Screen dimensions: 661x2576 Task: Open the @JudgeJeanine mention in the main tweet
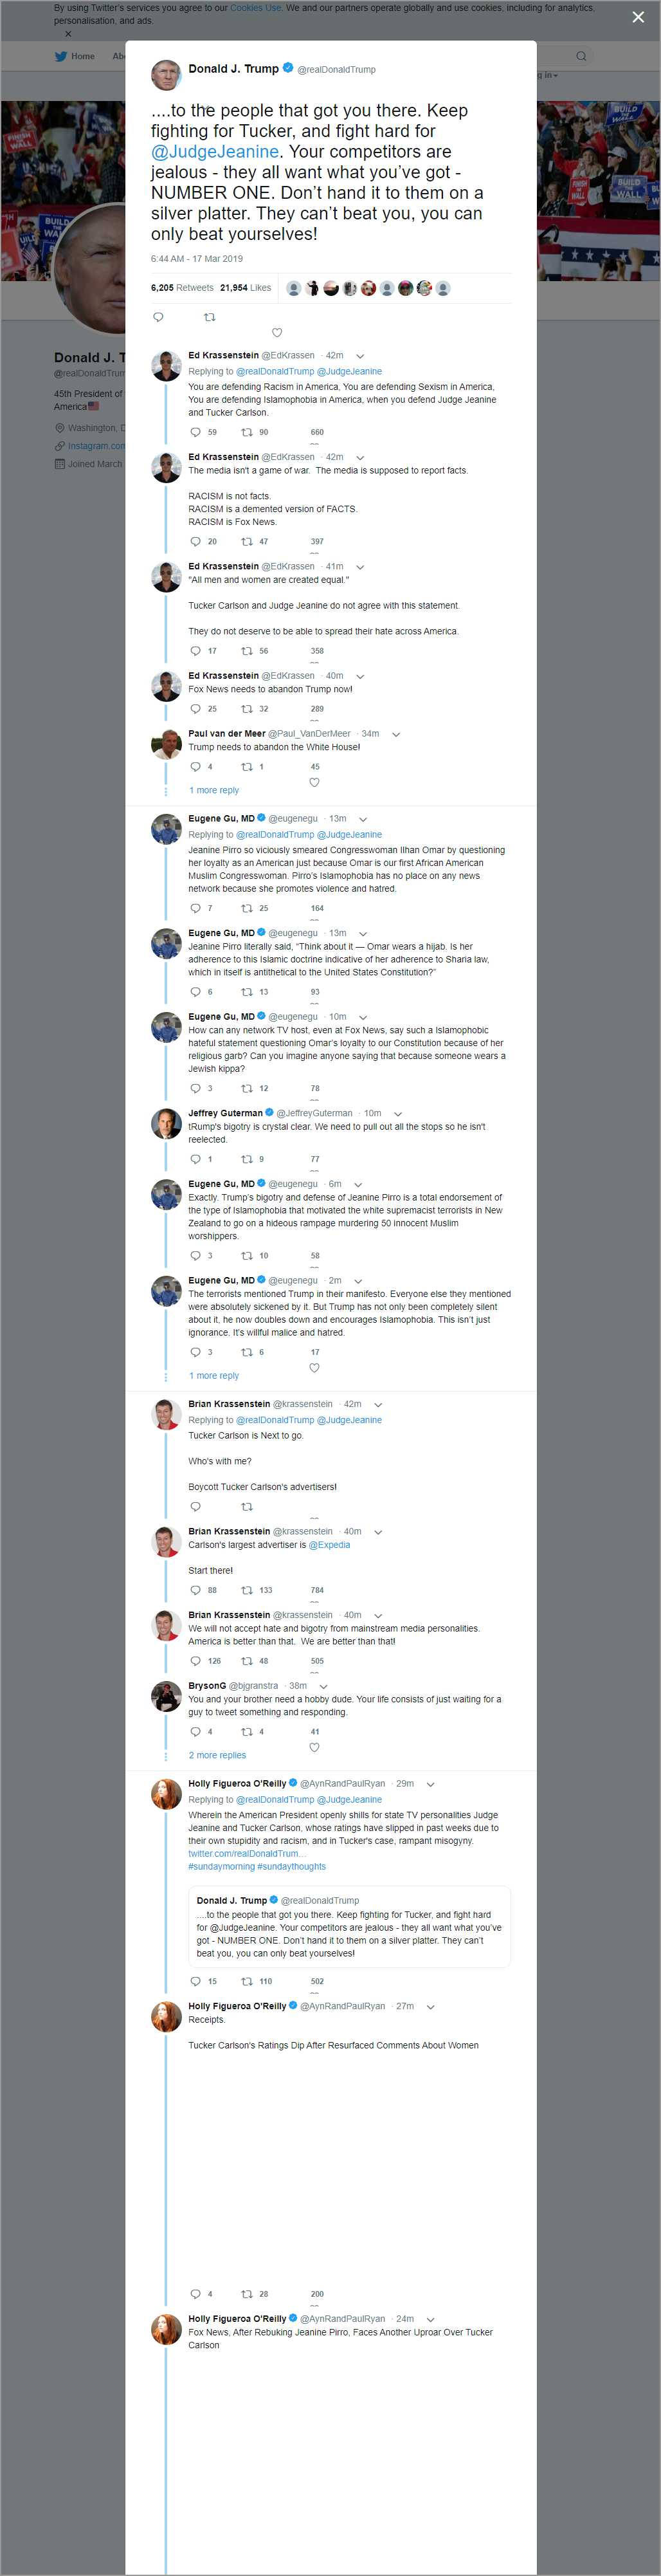(x=215, y=152)
